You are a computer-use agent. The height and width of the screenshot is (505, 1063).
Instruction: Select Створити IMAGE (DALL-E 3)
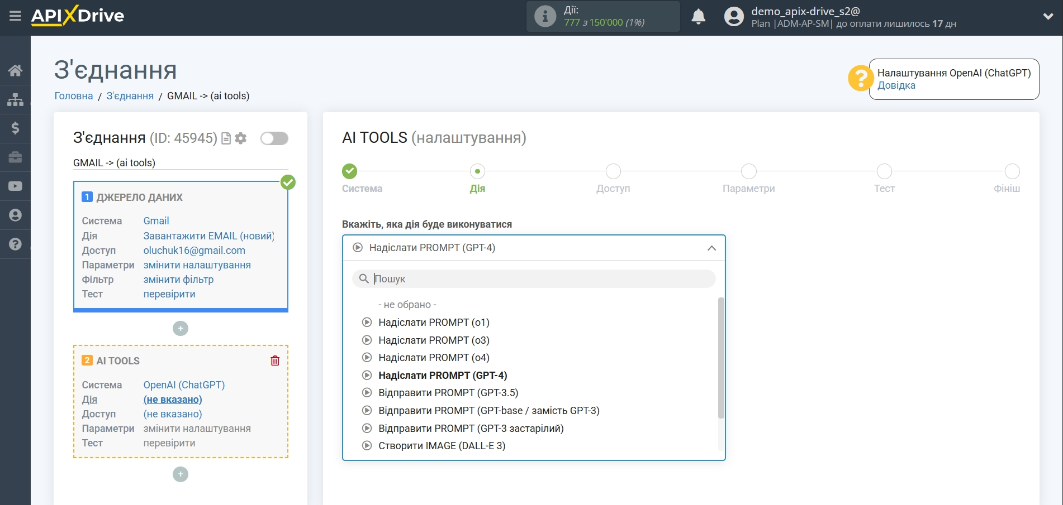(x=442, y=446)
